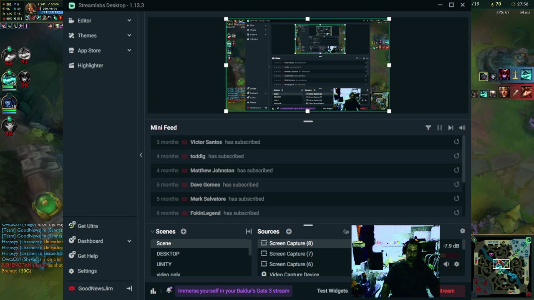Click the stream preview thumbnail in editor
The image size is (534, 300).
(x=307, y=65)
